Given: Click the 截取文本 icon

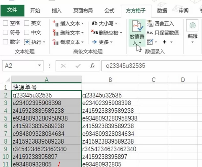Looking at the screenshot, I should coord(56,42).
